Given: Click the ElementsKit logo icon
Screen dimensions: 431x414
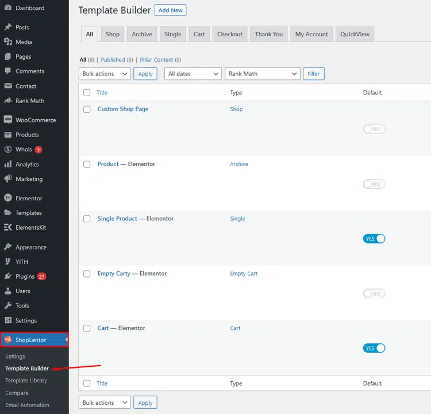Looking at the screenshot, I should point(8,227).
